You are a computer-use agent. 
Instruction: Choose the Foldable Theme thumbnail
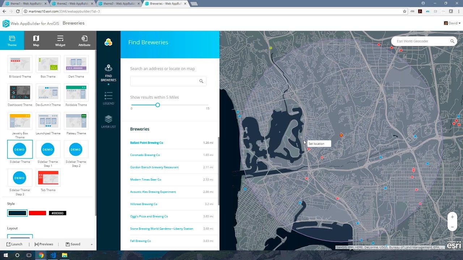tap(76, 93)
